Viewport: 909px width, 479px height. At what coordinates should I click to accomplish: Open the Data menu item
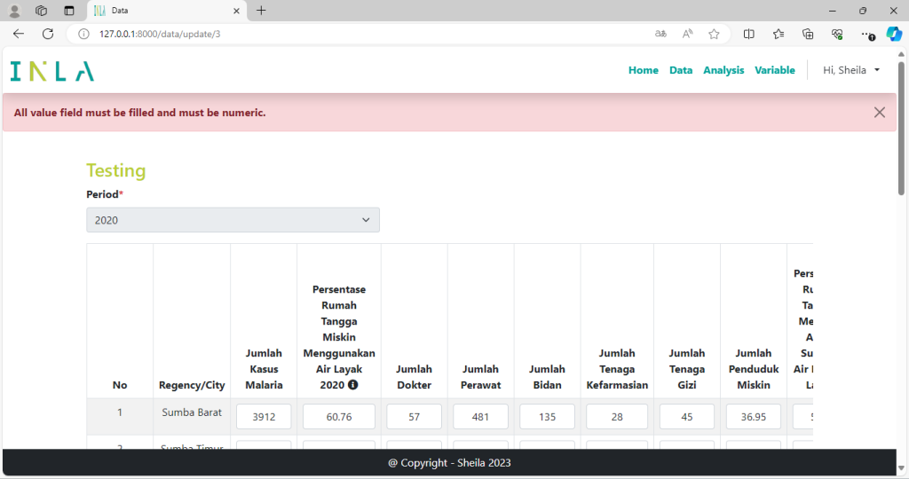681,70
